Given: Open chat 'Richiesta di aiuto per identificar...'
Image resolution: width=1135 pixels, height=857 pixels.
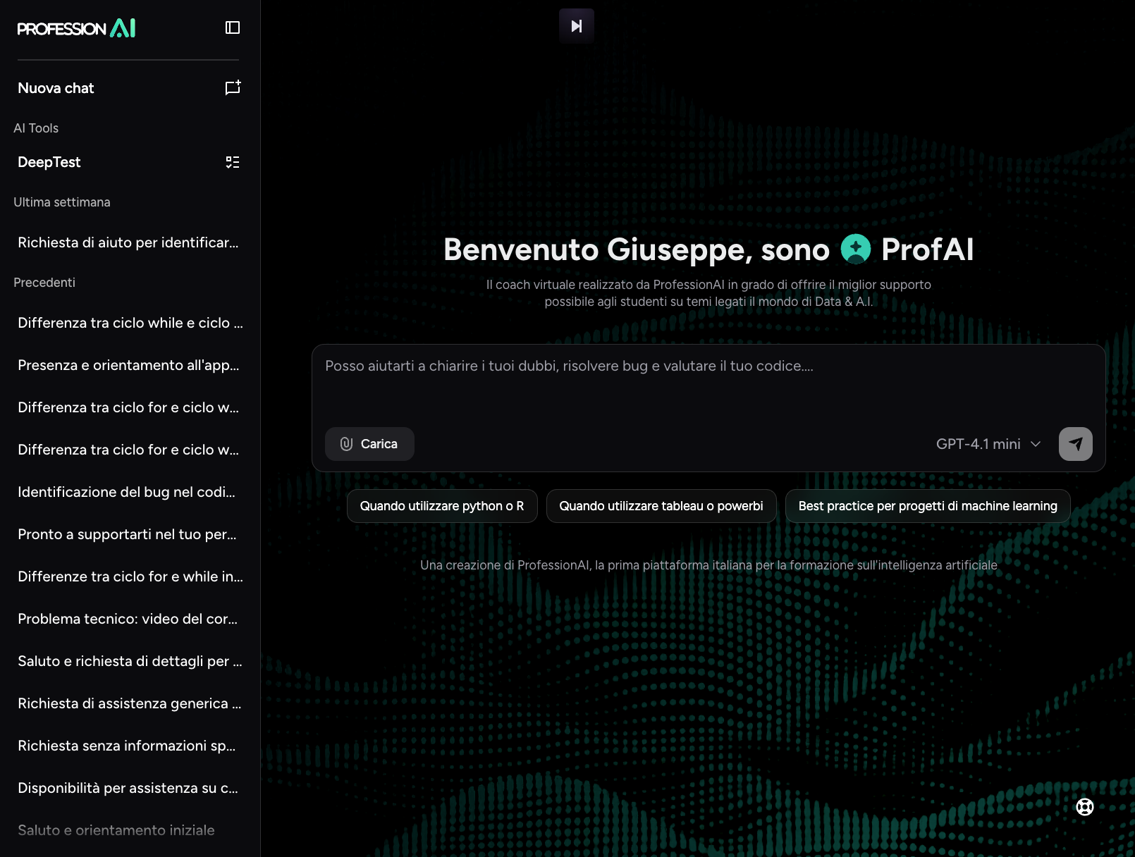Looking at the screenshot, I should coord(128,242).
